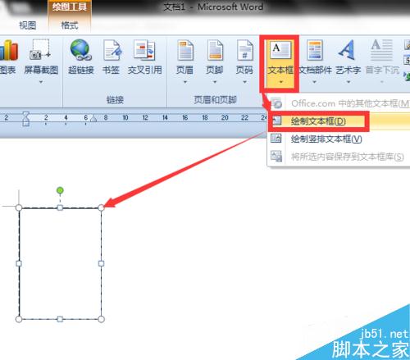This screenshot has height=360, width=410.
Task: Click the Footer (页脚) icon
Action: tap(215, 50)
